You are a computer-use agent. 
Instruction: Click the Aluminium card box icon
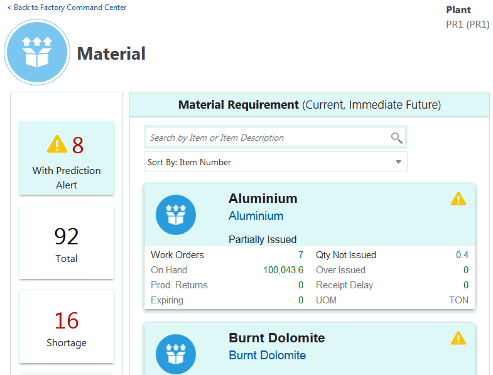click(x=176, y=215)
